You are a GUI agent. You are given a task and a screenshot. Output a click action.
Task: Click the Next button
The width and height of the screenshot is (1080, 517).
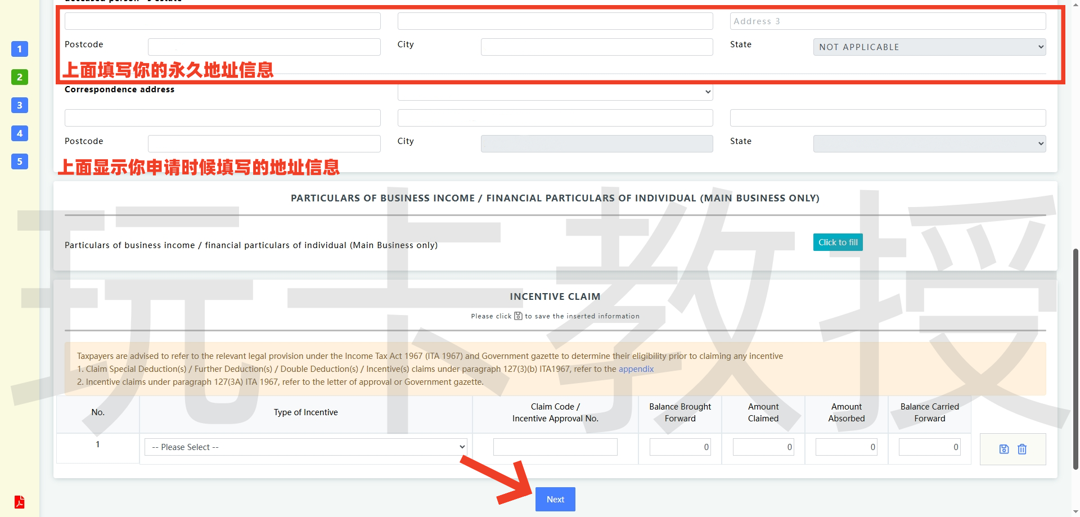pyautogui.click(x=555, y=500)
